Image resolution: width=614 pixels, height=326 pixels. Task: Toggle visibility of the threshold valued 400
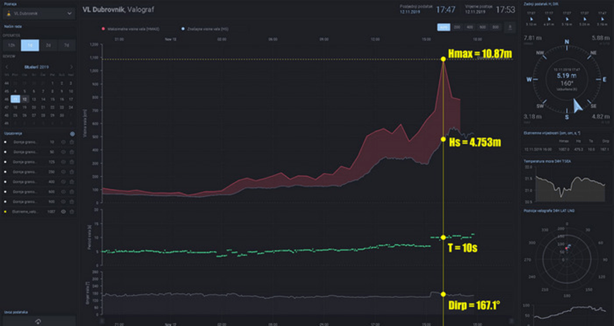(63, 181)
